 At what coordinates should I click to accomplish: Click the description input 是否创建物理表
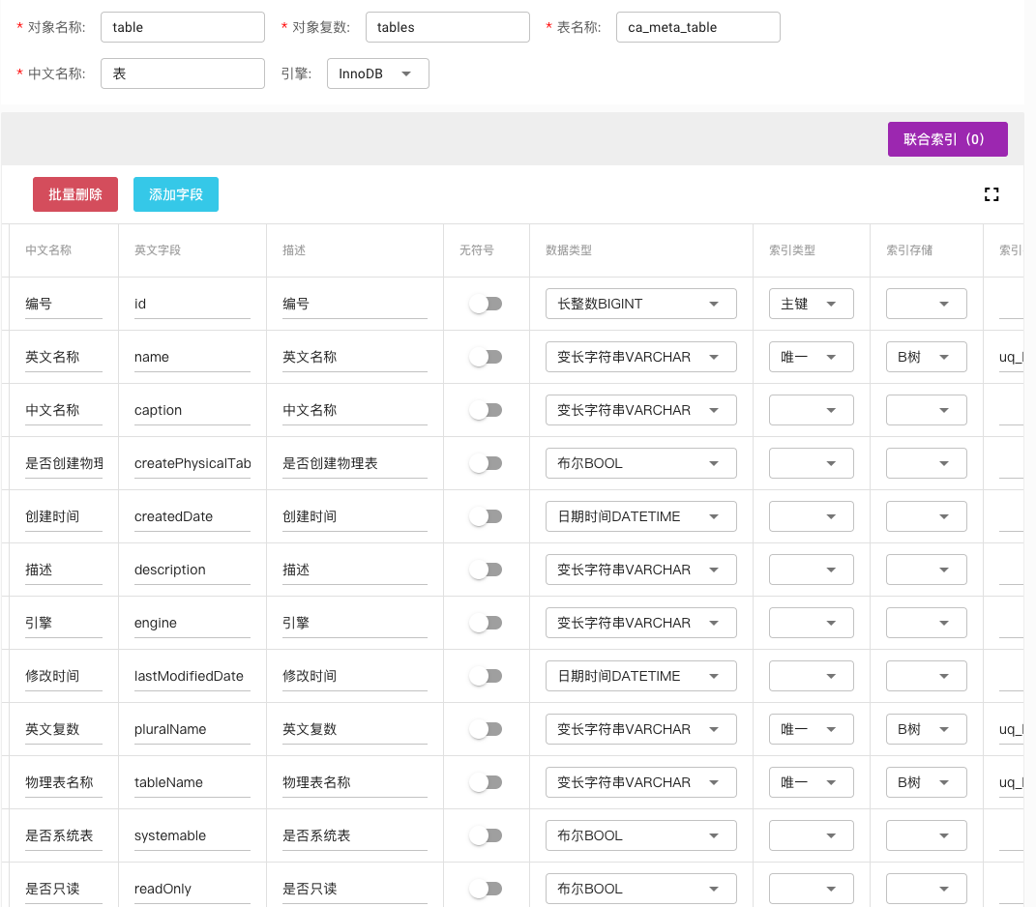pyautogui.click(x=355, y=463)
